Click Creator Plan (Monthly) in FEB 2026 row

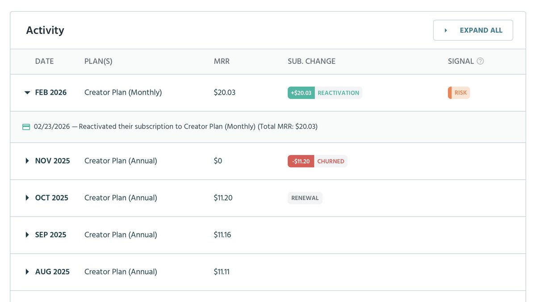click(x=123, y=92)
